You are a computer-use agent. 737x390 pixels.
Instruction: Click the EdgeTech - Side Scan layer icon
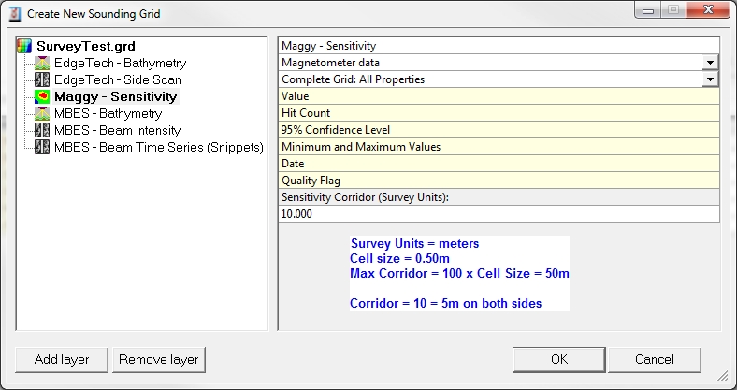point(42,79)
